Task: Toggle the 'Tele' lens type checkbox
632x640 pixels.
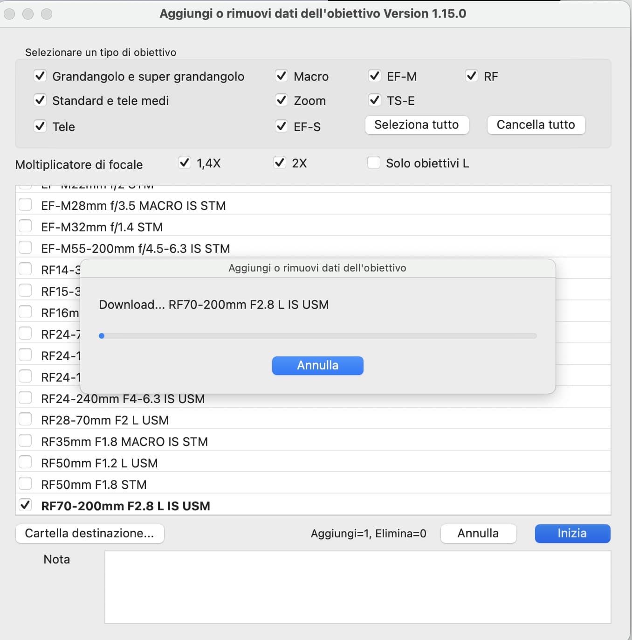Action: point(40,126)
